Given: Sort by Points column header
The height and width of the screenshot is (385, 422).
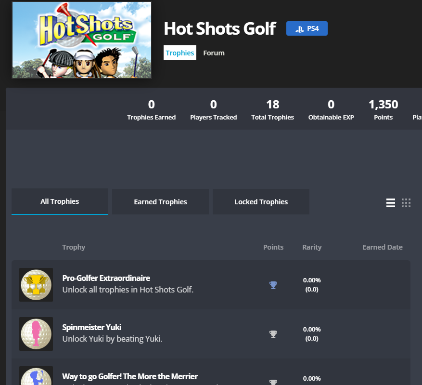Looking at the screenshot, I should 273,247.
